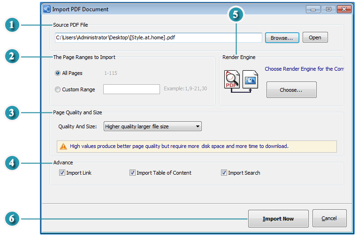Uncheck the Import Link checkbox
This screenshot has height=236, width=358.
point(62,173)
